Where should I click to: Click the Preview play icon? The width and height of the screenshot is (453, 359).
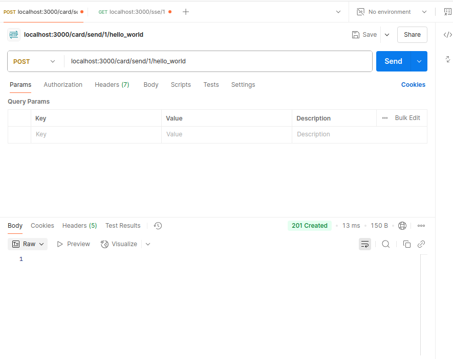pyautogui.click(x=60, y=244)
